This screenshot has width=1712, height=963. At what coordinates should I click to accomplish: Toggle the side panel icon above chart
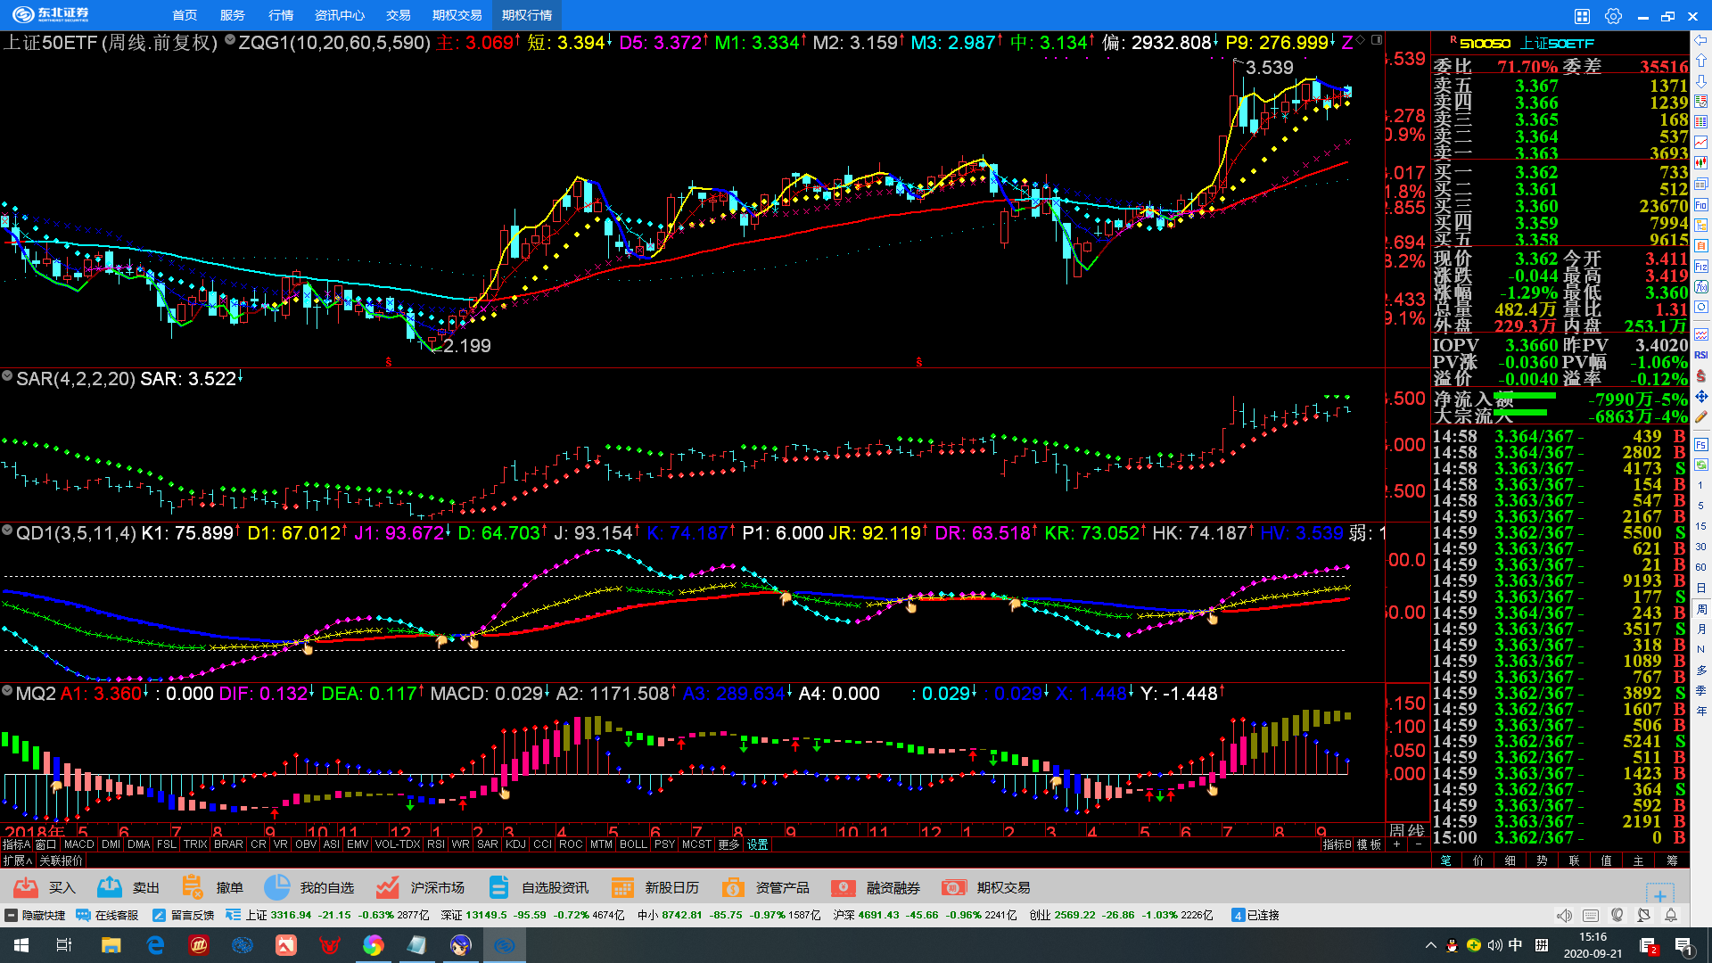1377,40
